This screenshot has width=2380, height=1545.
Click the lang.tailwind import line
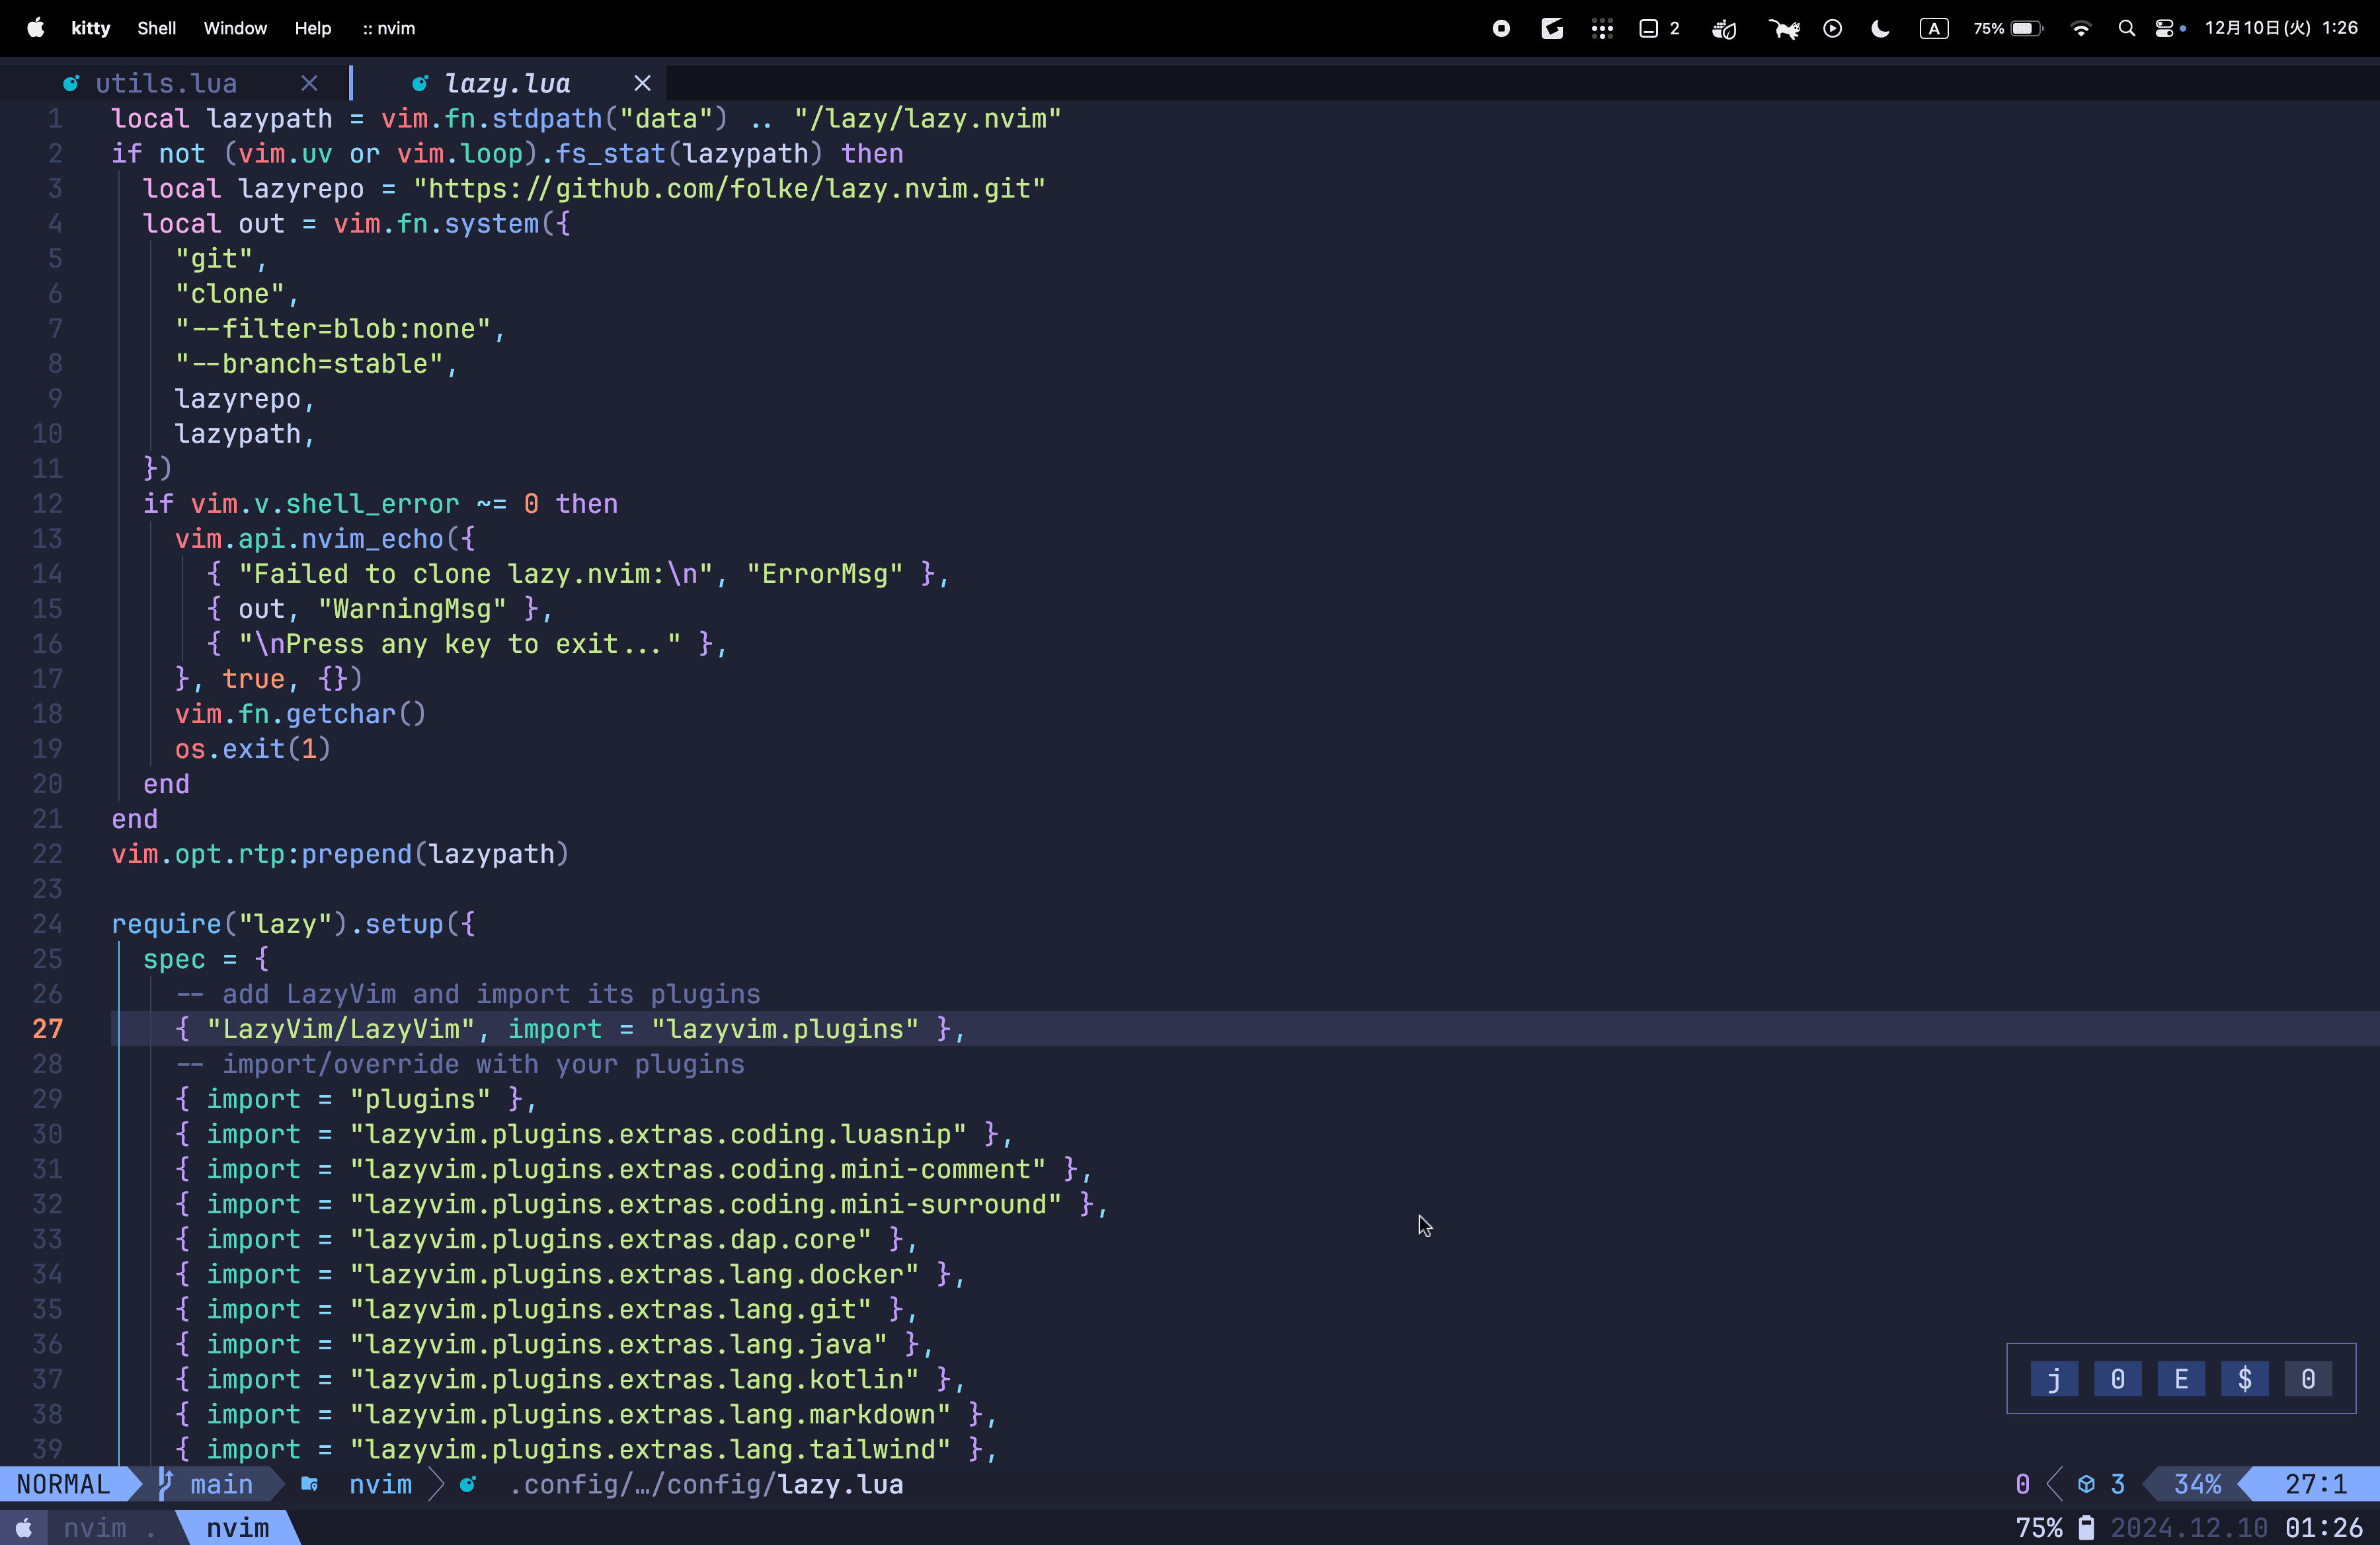[586, 1448]
